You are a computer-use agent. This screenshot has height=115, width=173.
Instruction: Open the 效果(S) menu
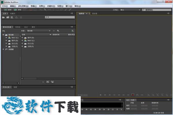point(42,6)
